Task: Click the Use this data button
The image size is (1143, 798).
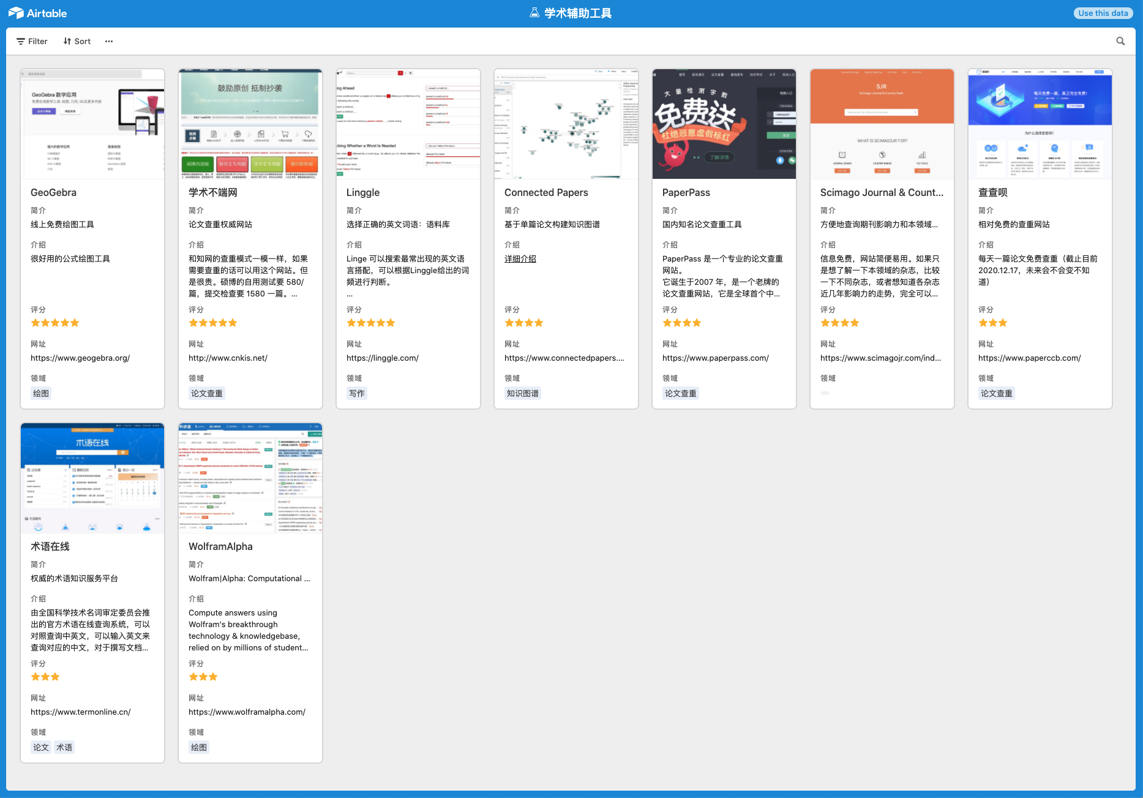Action: 1103,13
